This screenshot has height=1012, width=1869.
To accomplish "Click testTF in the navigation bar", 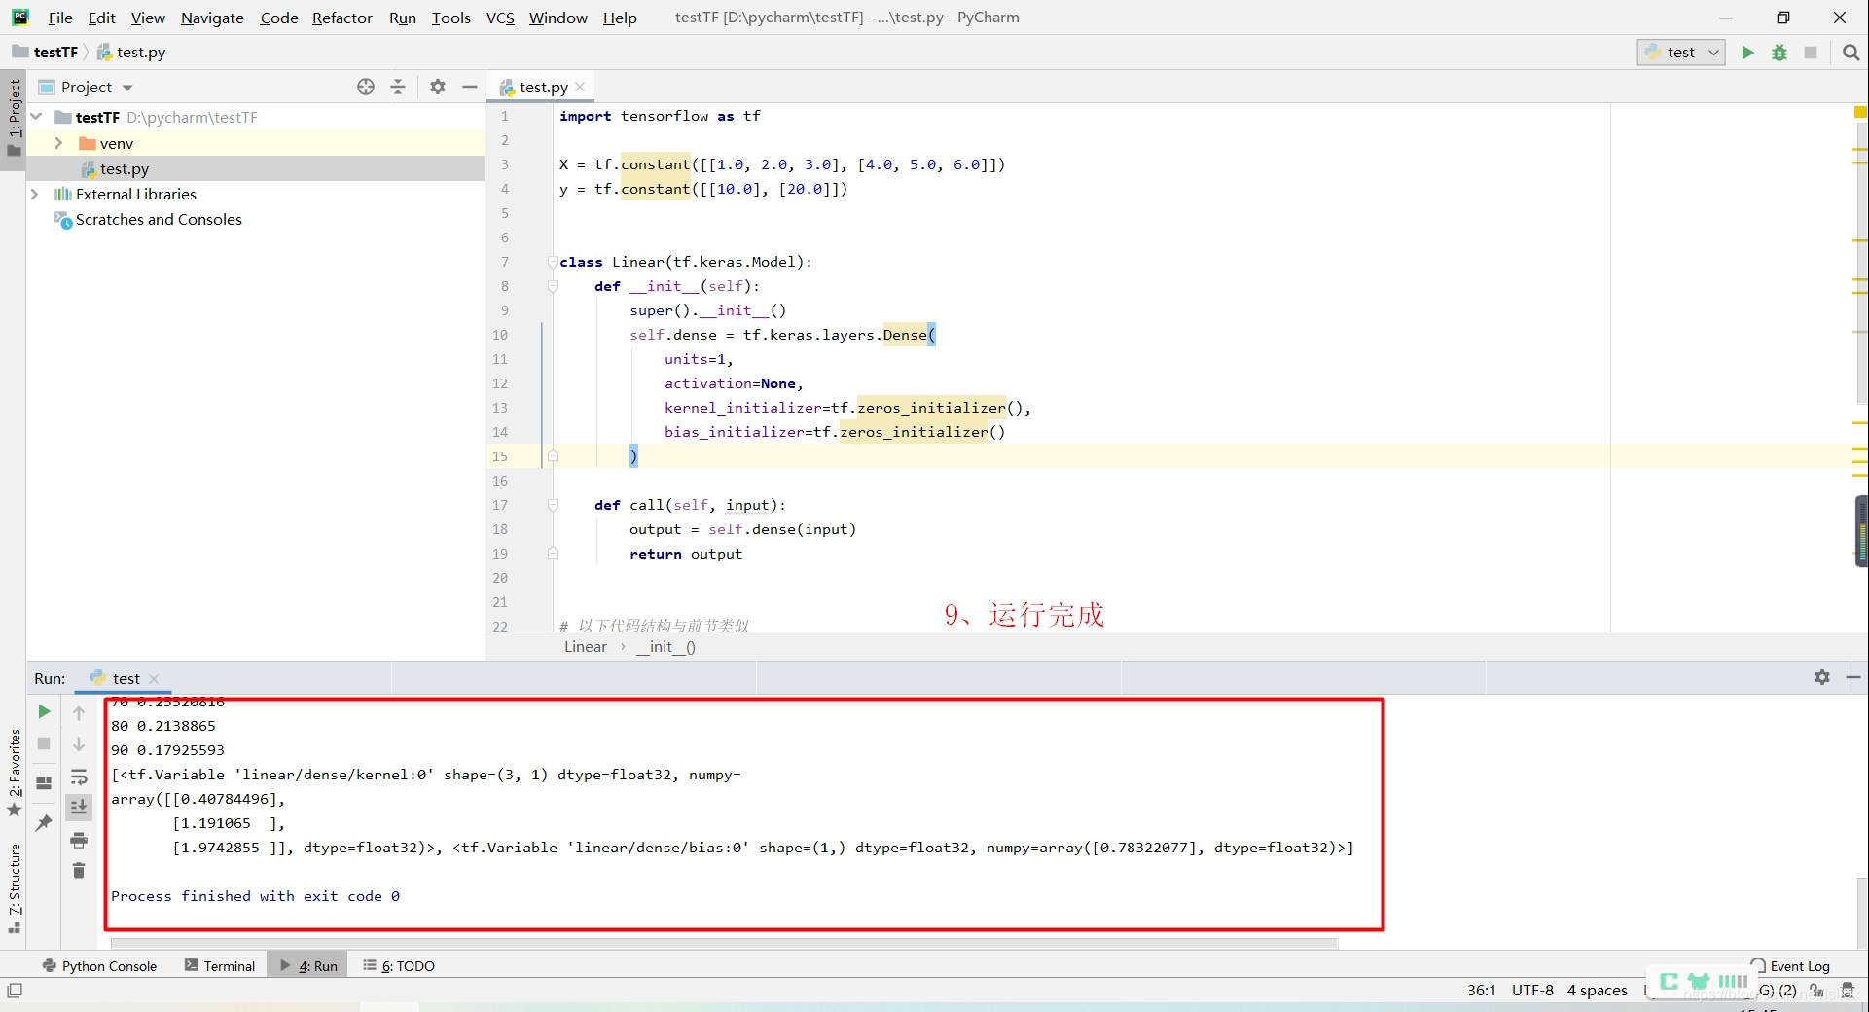I will 55,53.
